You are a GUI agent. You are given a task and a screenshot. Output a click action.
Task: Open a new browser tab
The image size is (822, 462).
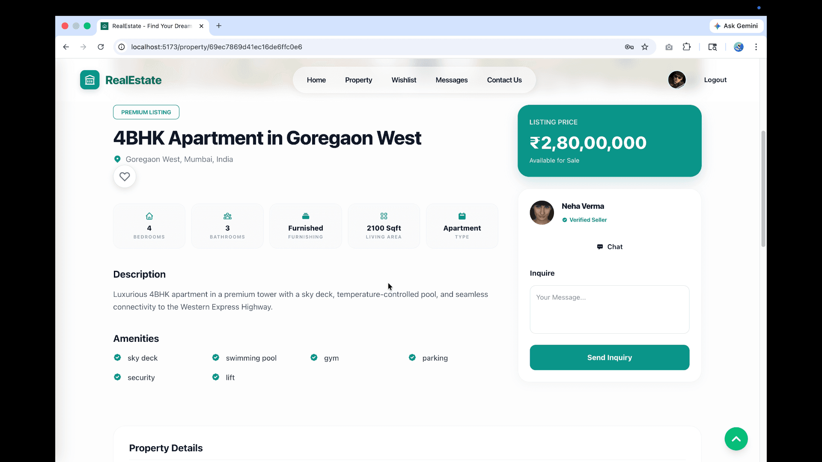coord(219,26)
